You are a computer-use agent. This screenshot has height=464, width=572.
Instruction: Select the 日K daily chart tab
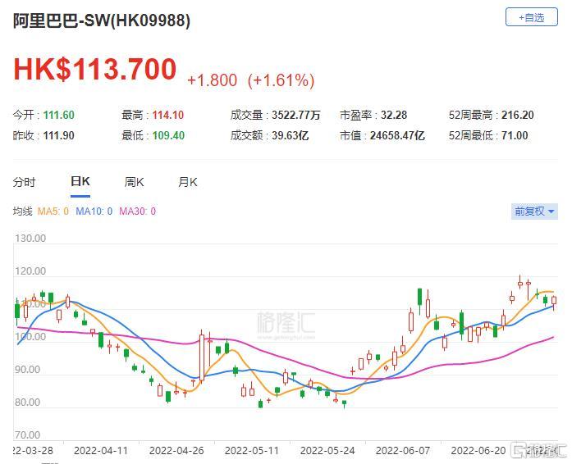[80, 181]
